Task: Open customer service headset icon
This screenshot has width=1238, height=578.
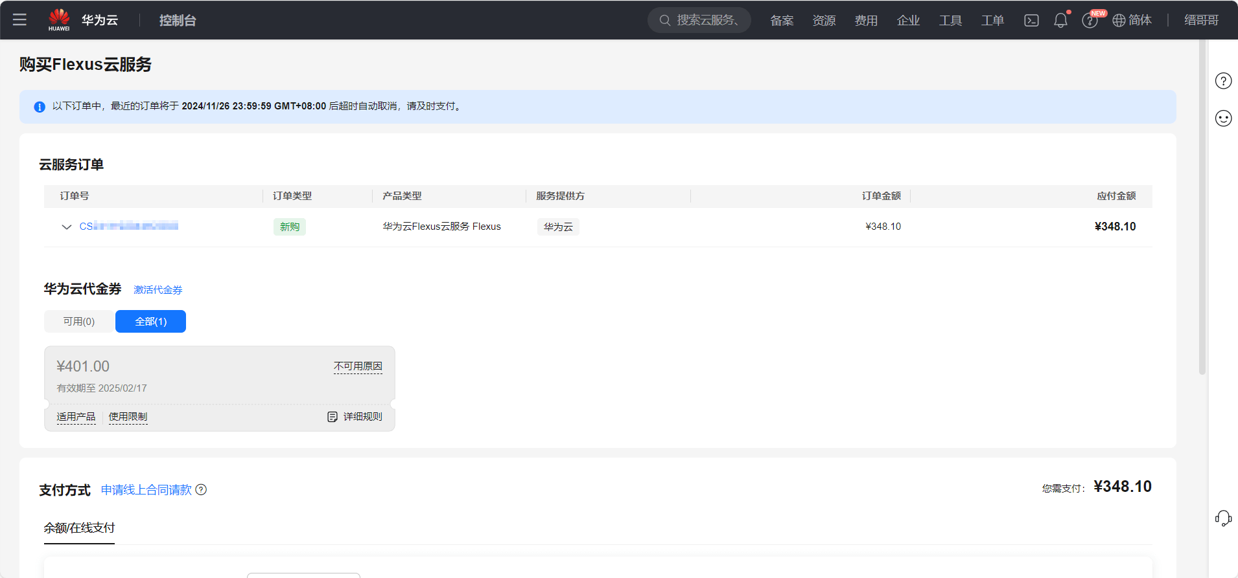Action: 1223,518
